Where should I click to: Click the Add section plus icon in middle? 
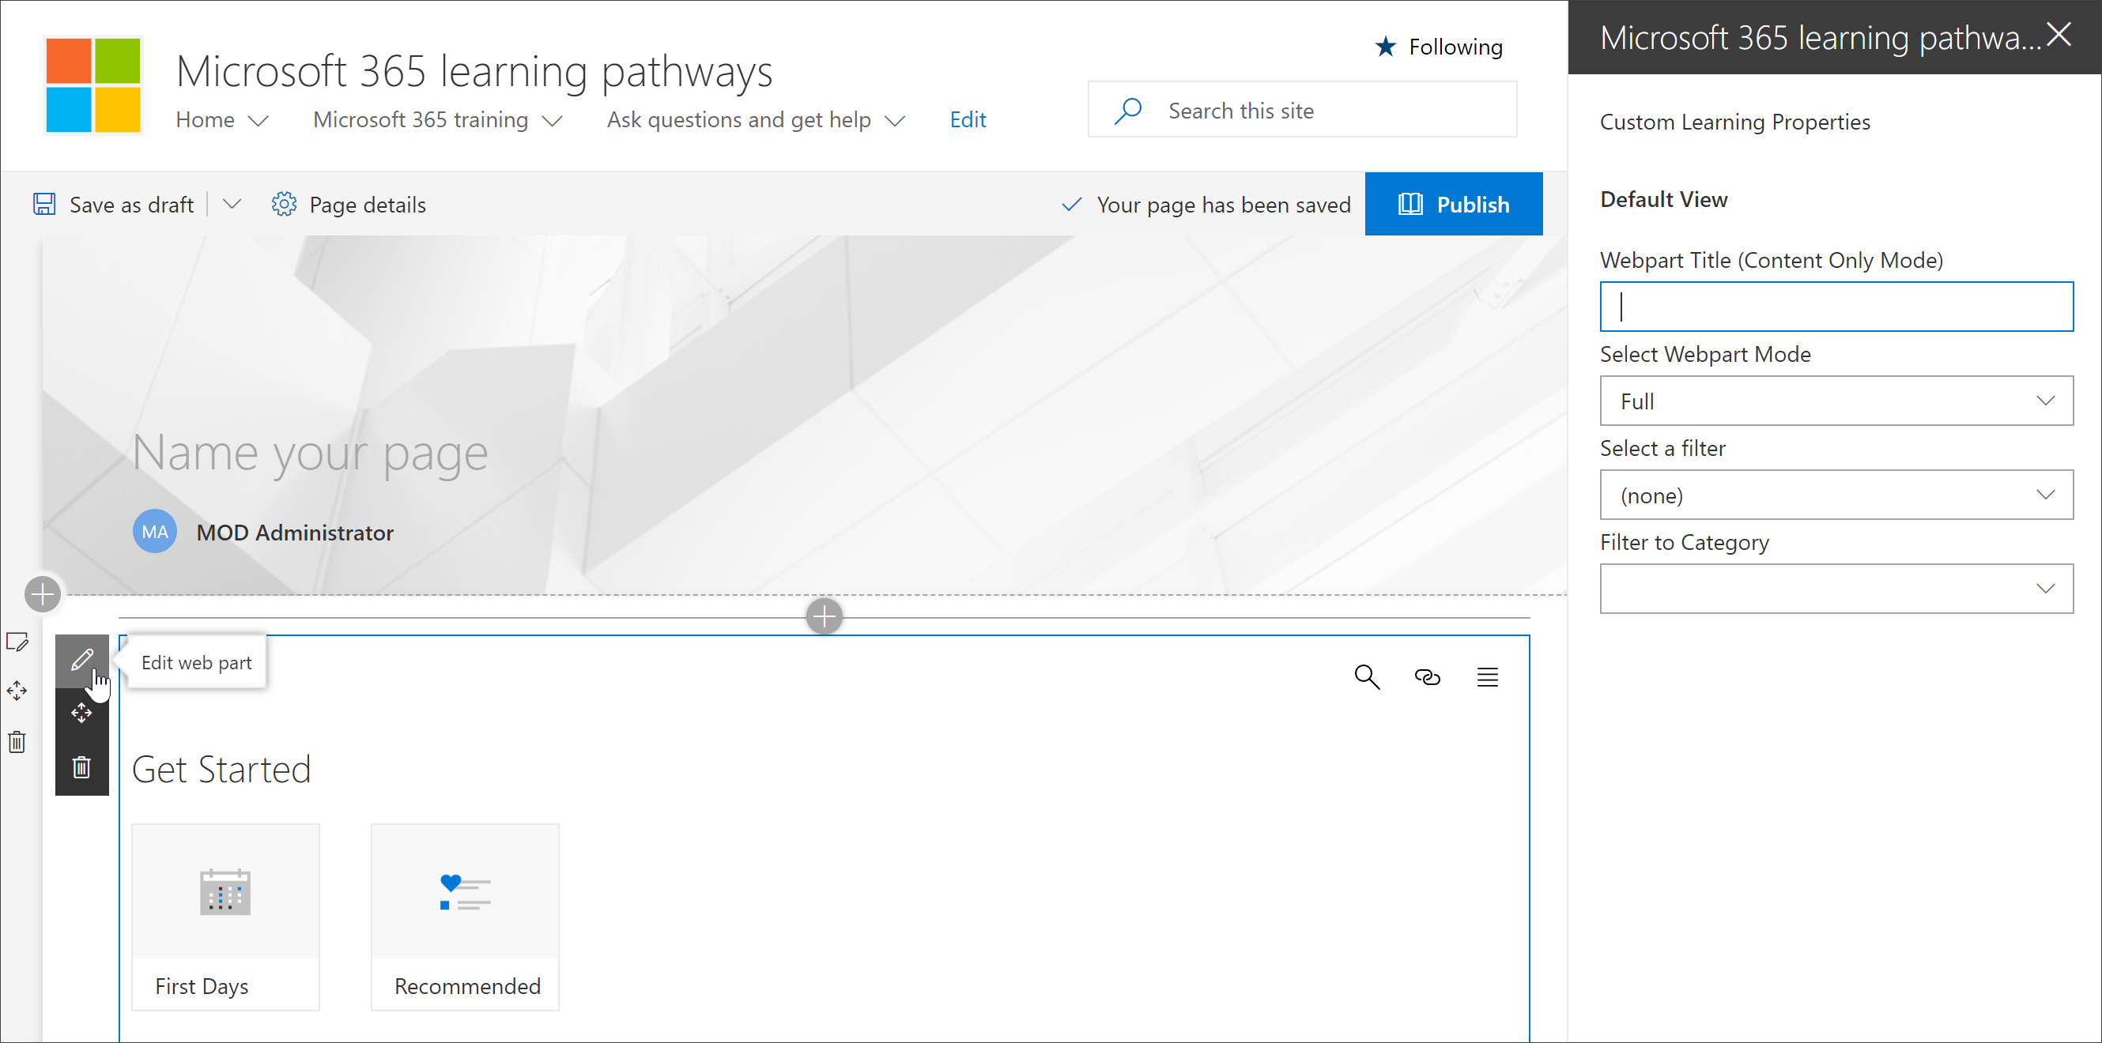click(825, 616)
